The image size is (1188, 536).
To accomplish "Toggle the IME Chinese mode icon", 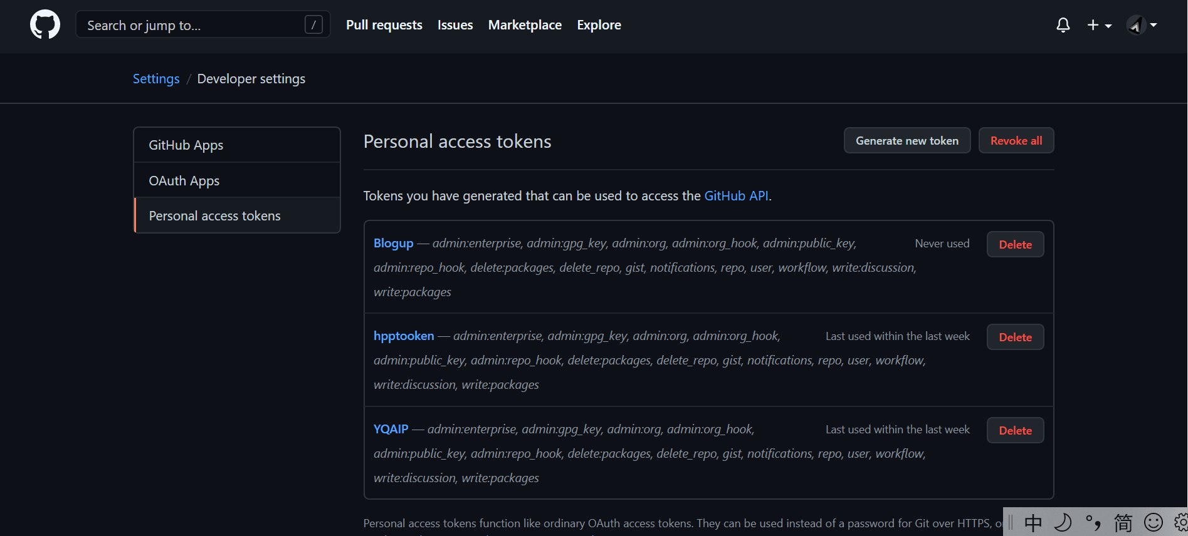I will 1033,522.
